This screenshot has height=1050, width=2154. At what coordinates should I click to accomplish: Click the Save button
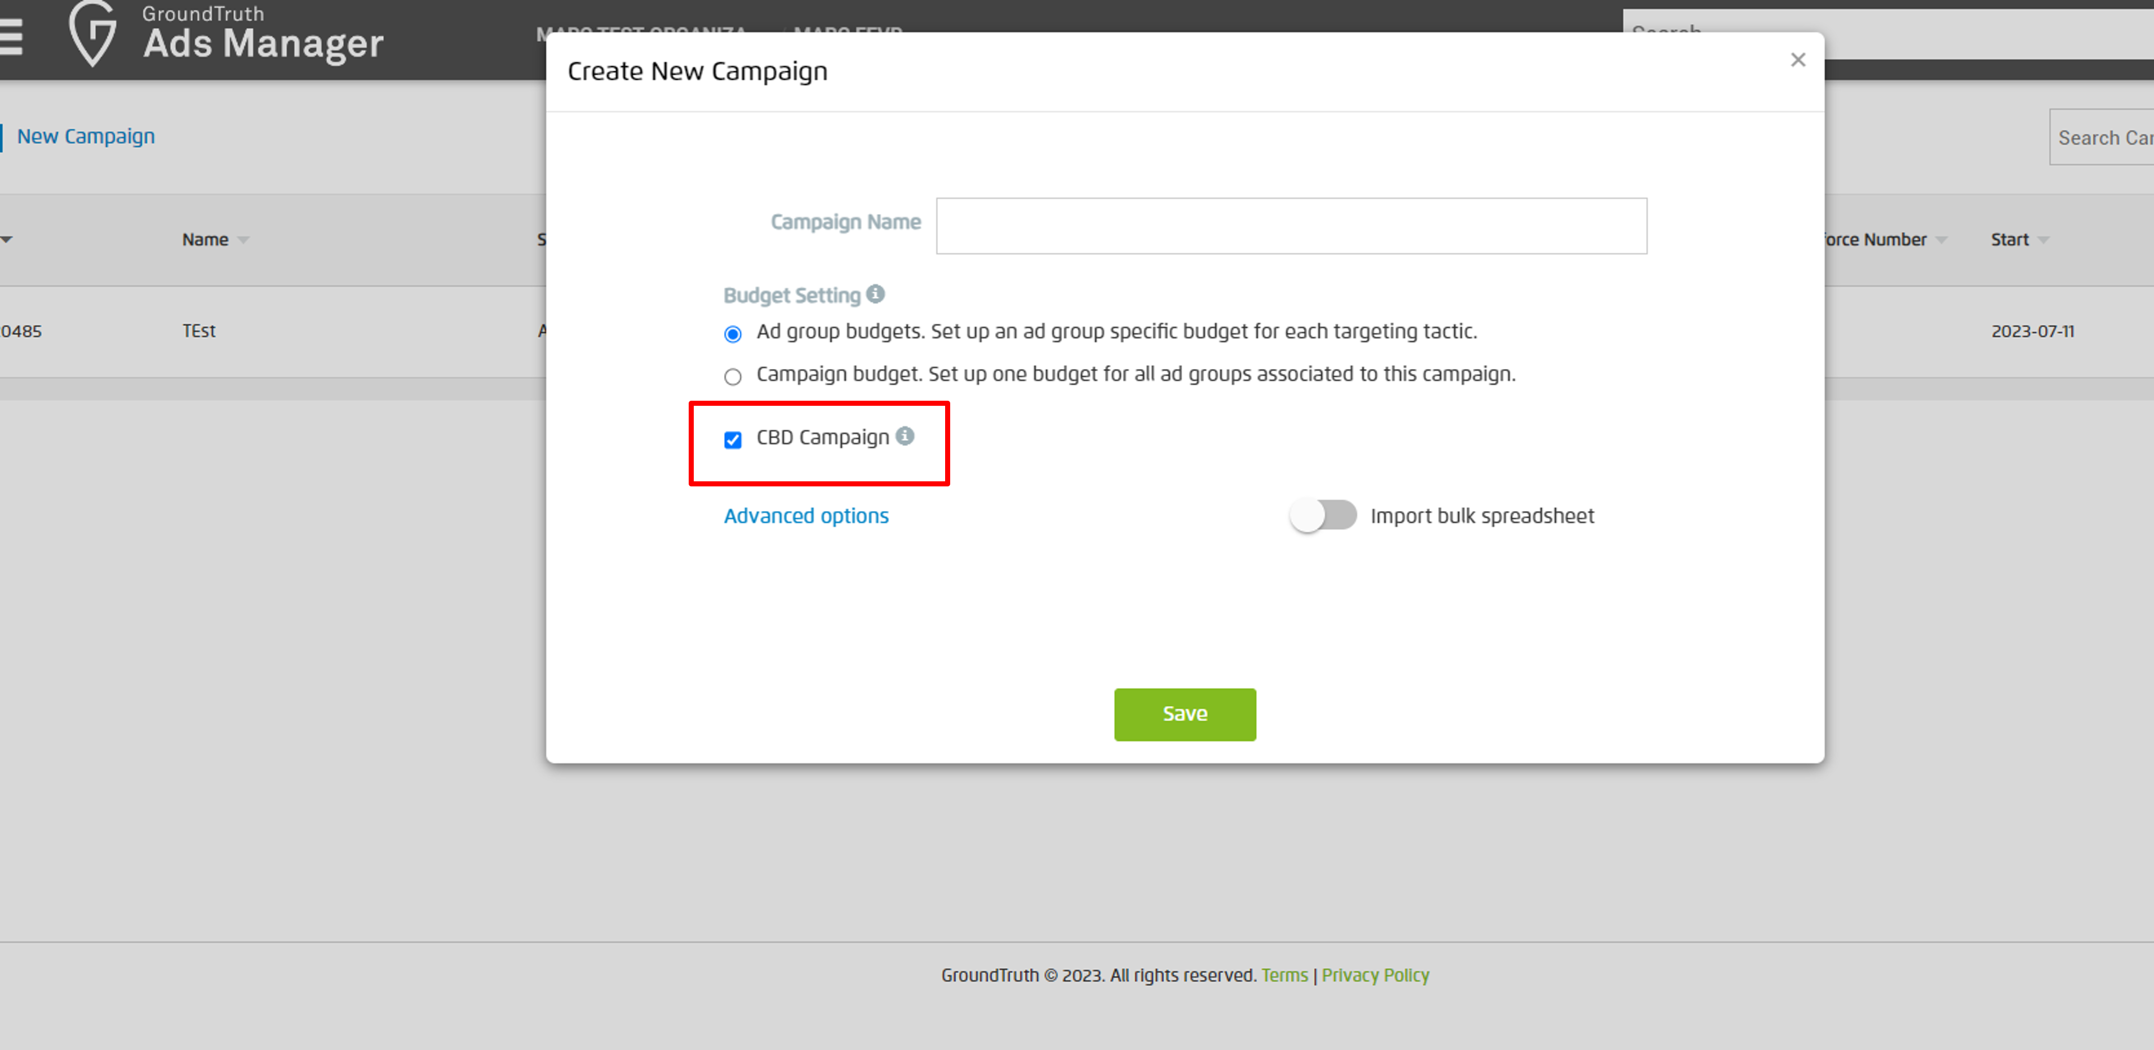coord(1184,714)
